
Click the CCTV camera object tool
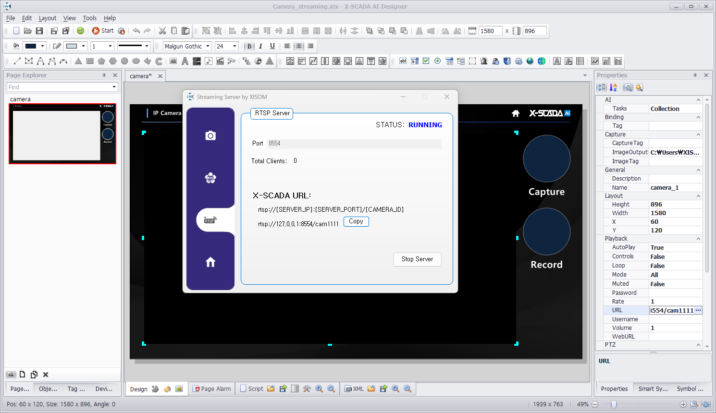[231, 61]
